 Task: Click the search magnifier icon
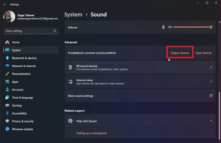pyautogui.click(x=55, y=31)
